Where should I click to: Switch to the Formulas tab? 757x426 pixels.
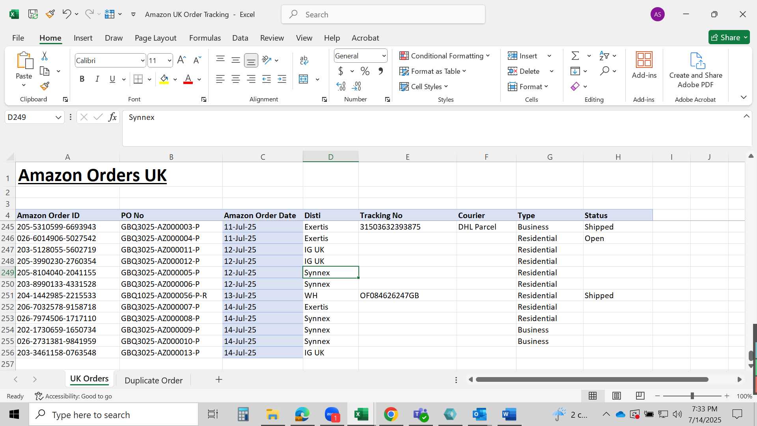(205, 38)
